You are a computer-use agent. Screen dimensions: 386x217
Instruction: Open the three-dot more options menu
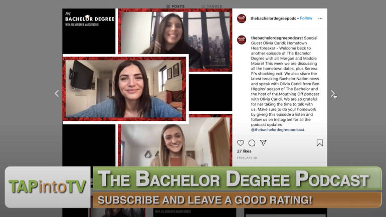[320, 19]
